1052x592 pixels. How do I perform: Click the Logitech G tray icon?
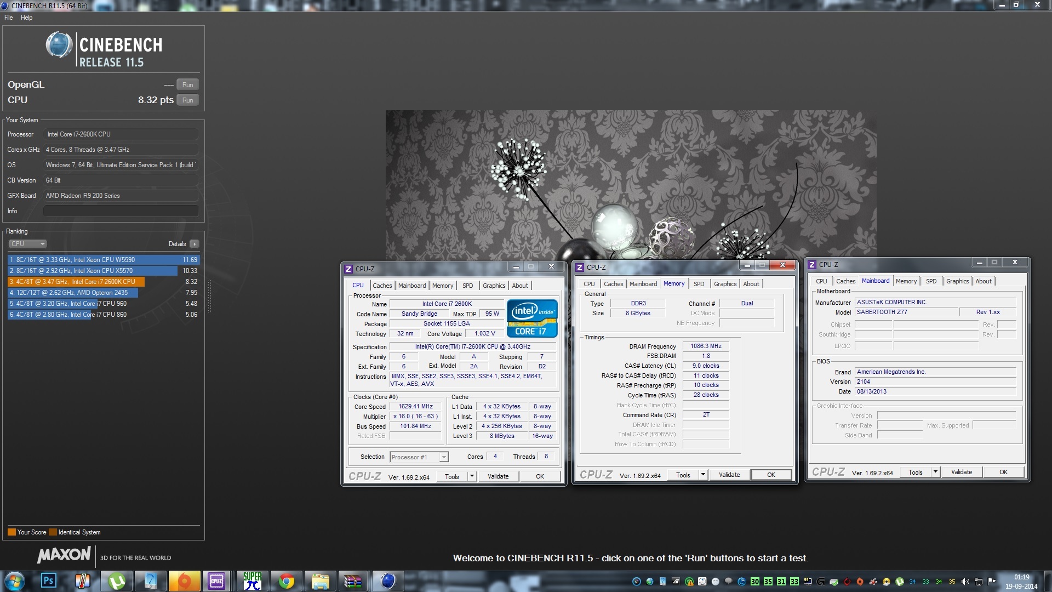pyautogui.click(x=820, y=582)
